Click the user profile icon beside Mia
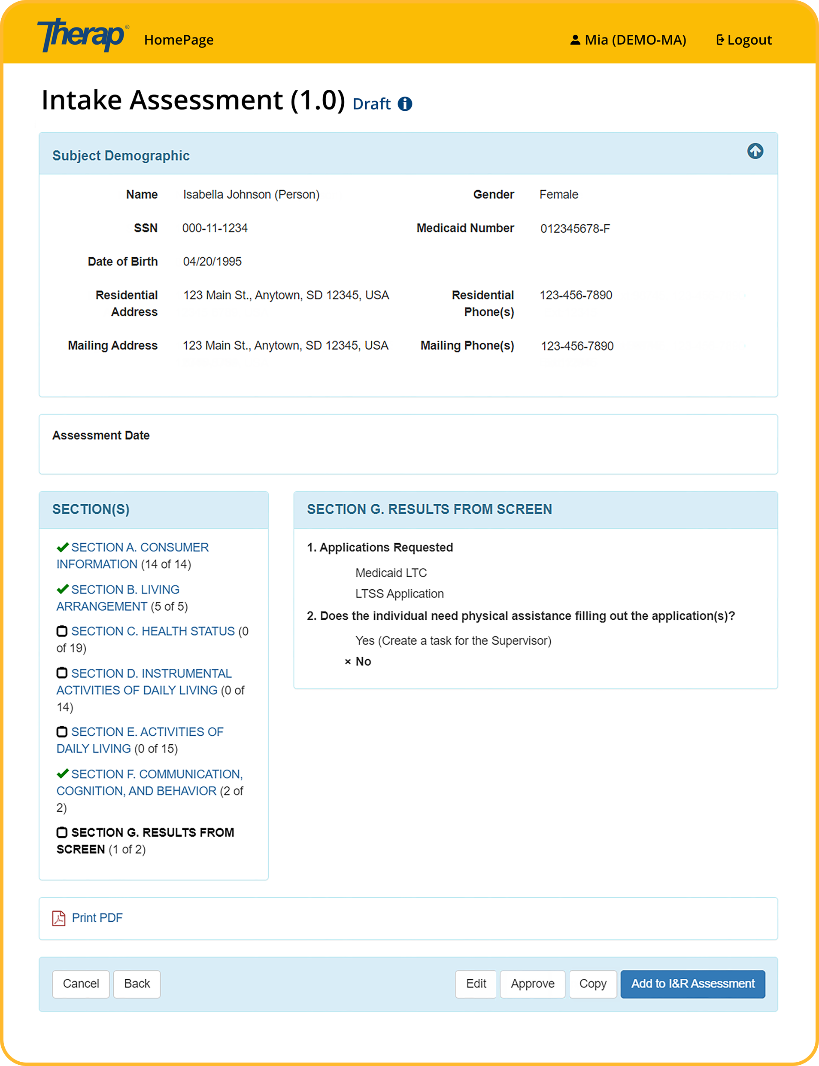 (x=575, y=40)
